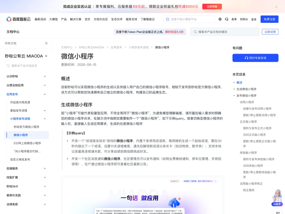
Task: Jump to 试用版小程序转正 in contents
Action: [251, 184]
